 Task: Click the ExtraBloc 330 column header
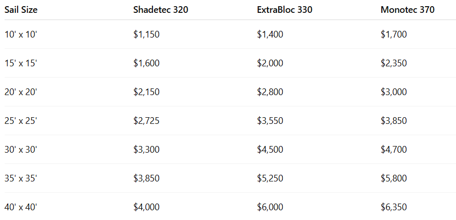(x=284, y=10)
